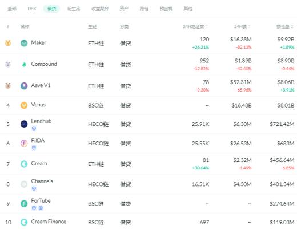Sort by the 锁仓量 column arrow

click(292, 27)
